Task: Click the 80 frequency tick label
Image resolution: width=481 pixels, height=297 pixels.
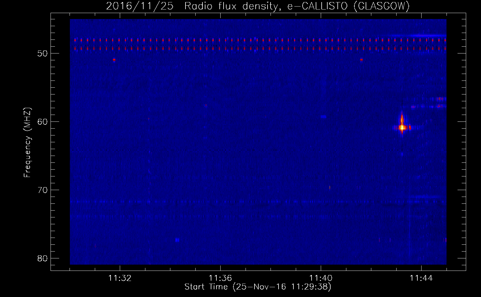Action: (x=43, y=258)
